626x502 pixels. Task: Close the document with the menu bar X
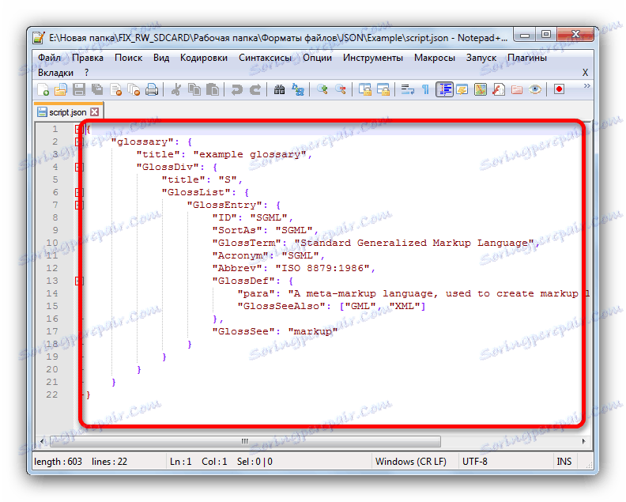(585, 73)
